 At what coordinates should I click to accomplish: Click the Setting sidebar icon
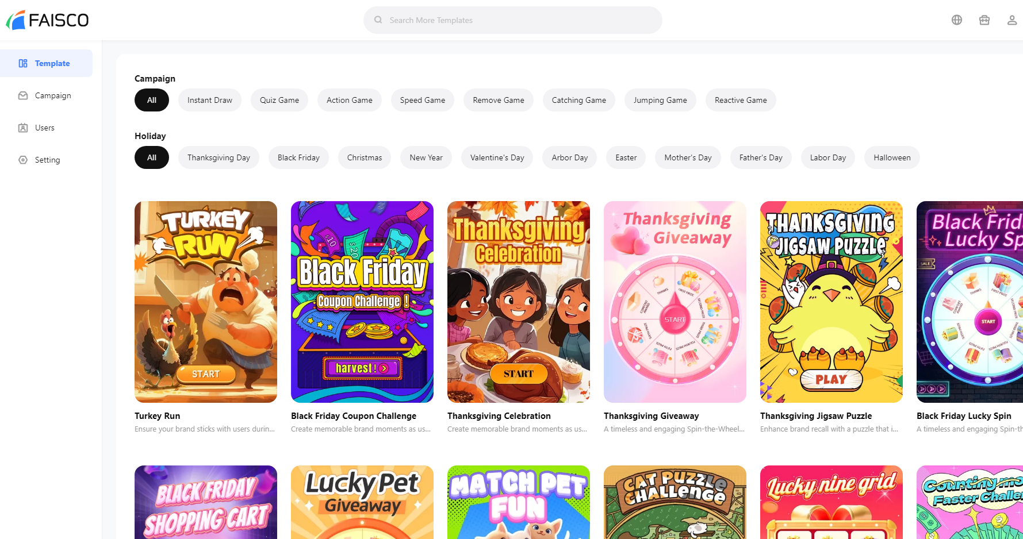[x=23, y=160]
